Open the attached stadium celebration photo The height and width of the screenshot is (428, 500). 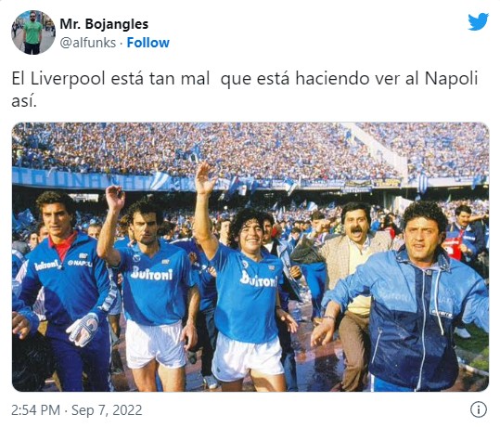point(250,257)
